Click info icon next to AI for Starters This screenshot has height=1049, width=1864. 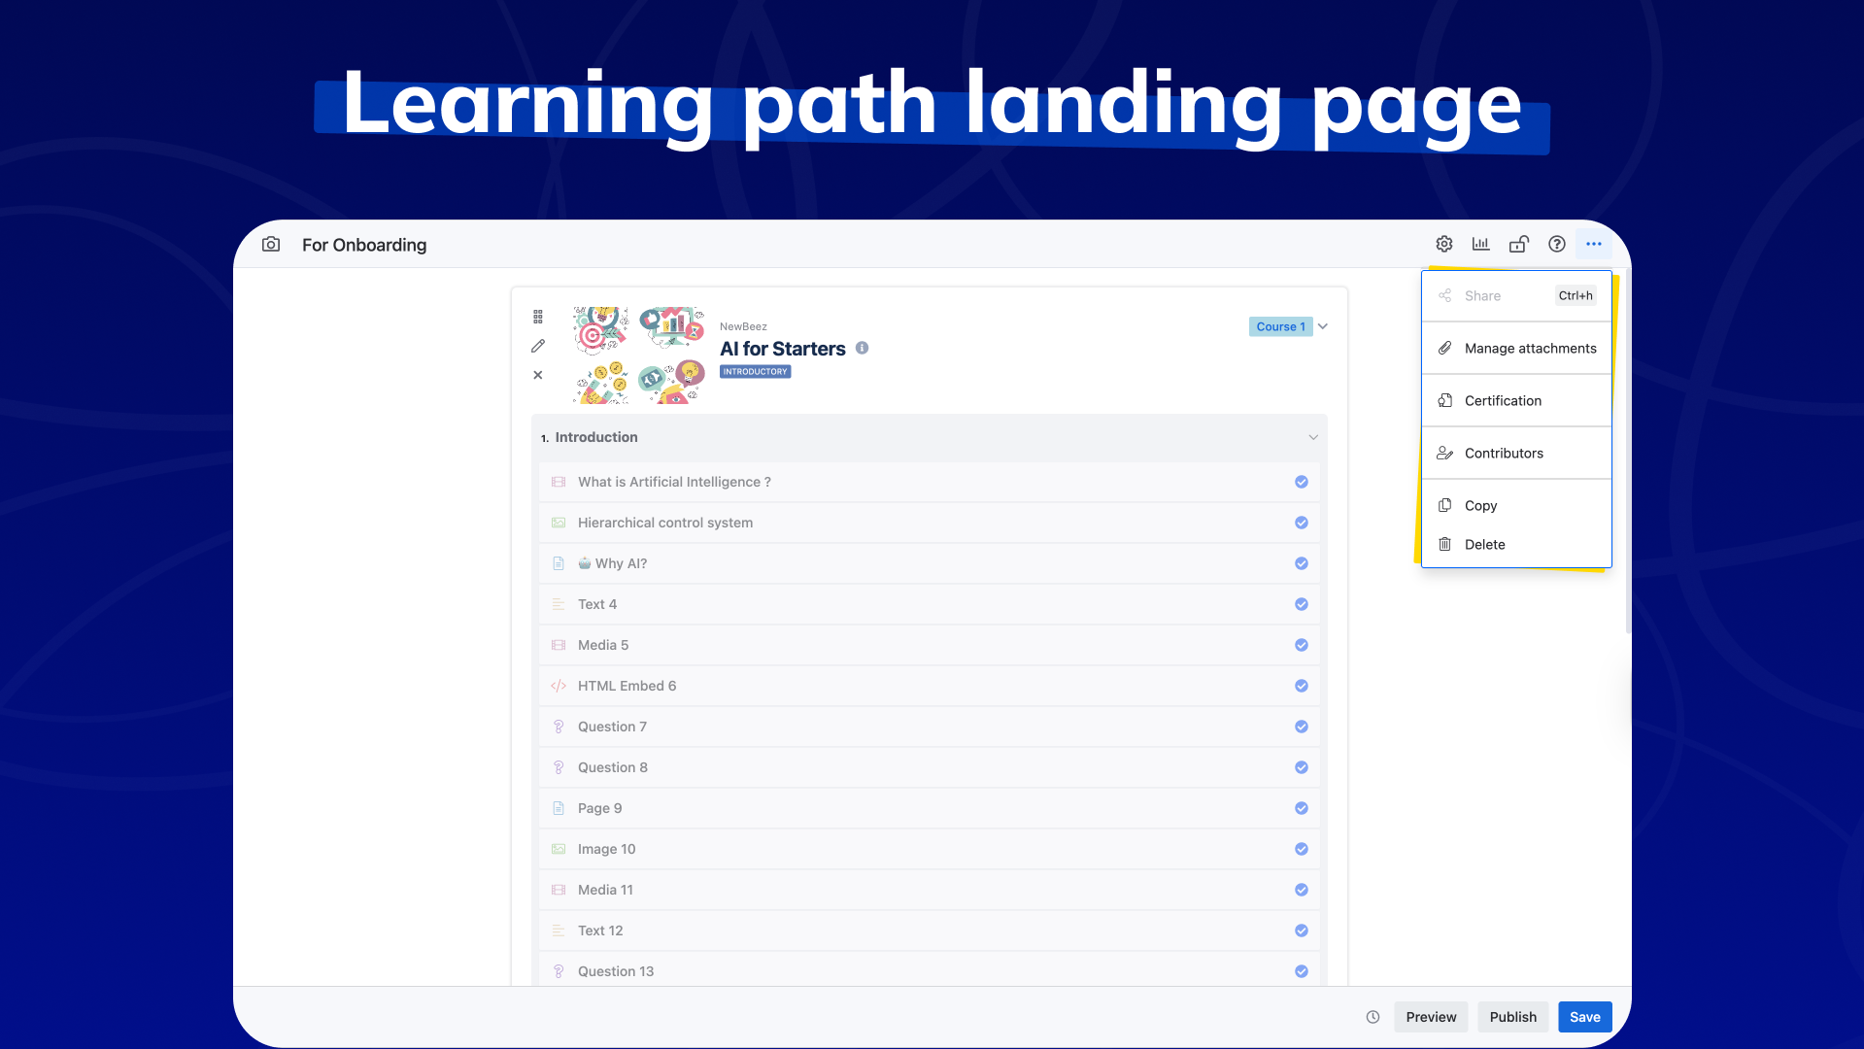pyautogui.click(x=862, y=348)
